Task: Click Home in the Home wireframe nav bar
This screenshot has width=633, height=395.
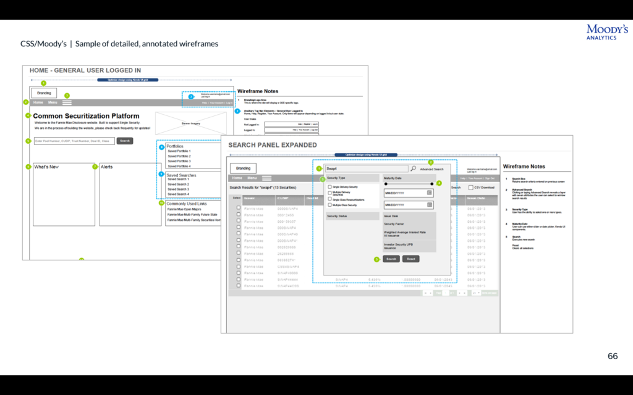Action: [38, 102]
